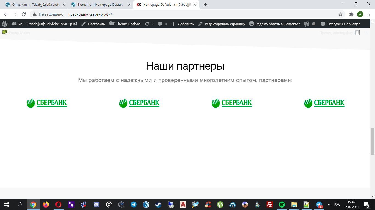
Task: Click the admin bar search magnifier
Action: [x=366, y=33]
